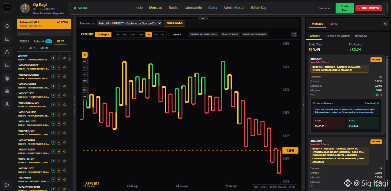
Task: Click the plus icon for 1000LUNCUSDT
Action: click(59, 123)
